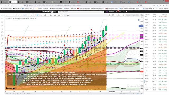Switch to the active second browser tab

click(13, 2)
